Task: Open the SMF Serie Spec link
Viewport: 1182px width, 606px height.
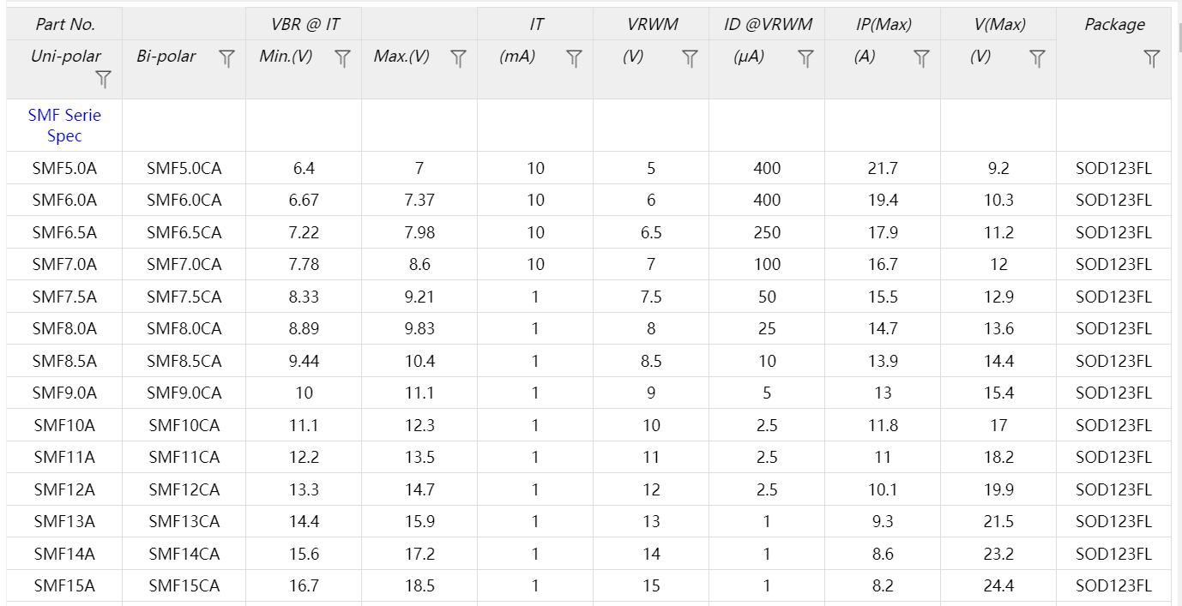Action: pos(64,125)
